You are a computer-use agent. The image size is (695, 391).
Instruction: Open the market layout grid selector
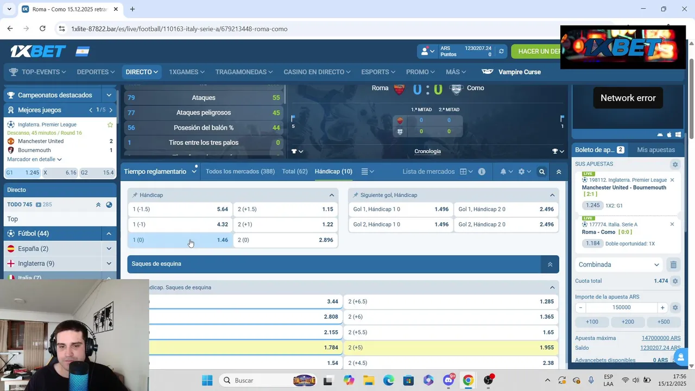(466, 172)
